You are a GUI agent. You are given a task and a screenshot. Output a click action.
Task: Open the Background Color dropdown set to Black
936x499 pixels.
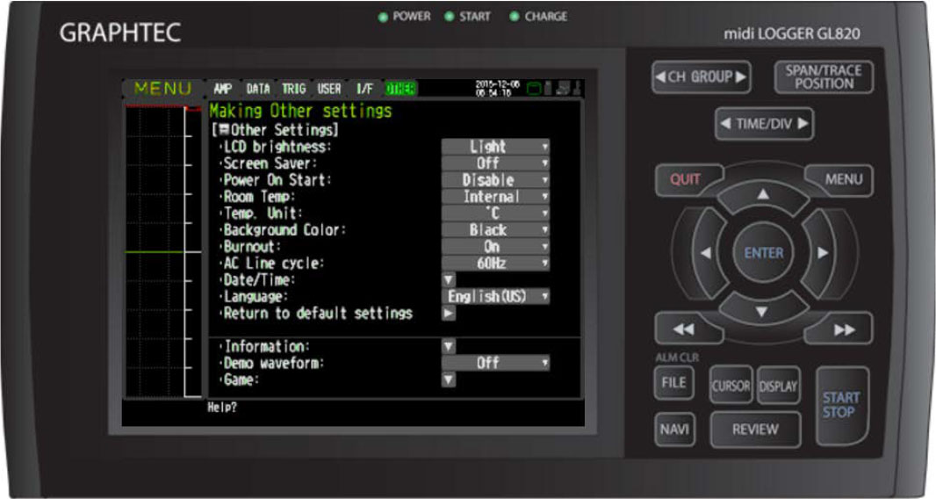pos(495,230)
